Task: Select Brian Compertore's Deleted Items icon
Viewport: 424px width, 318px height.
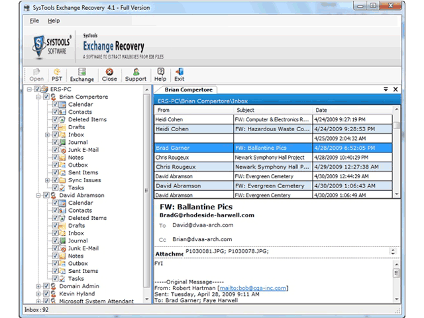Action: coord(62,119)
